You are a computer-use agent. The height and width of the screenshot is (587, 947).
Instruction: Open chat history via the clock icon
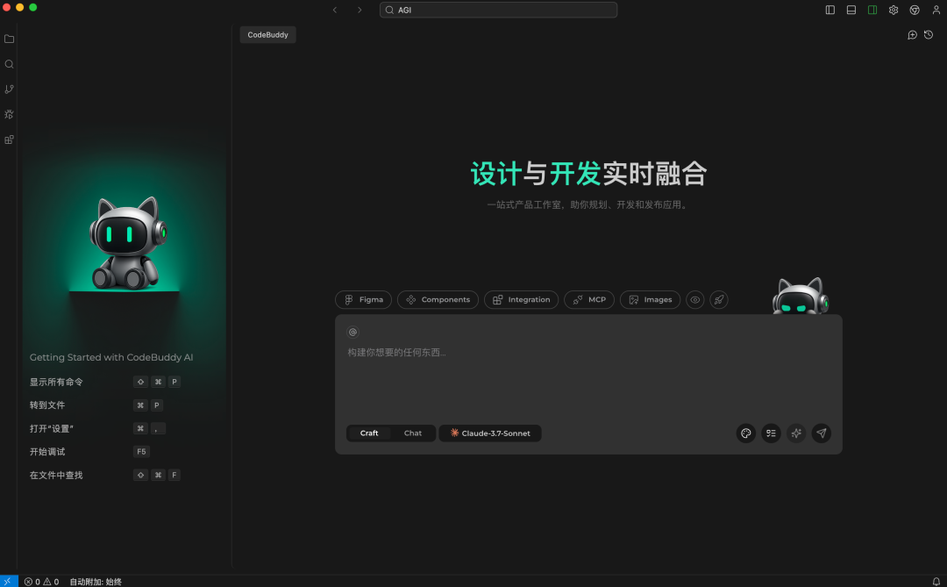coord(929,35)
